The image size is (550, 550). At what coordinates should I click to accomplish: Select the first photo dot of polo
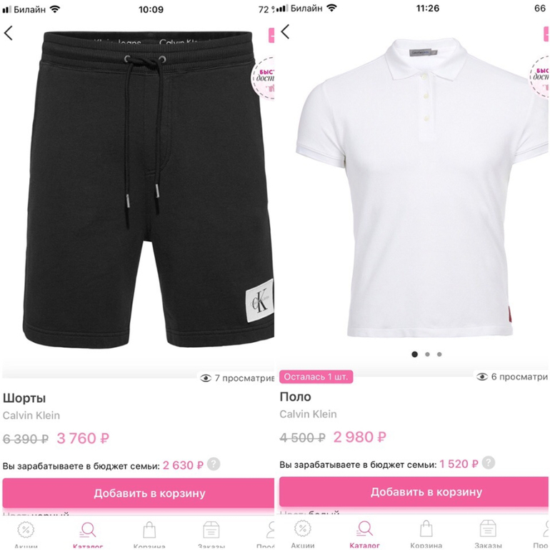[x=414, y=354]
